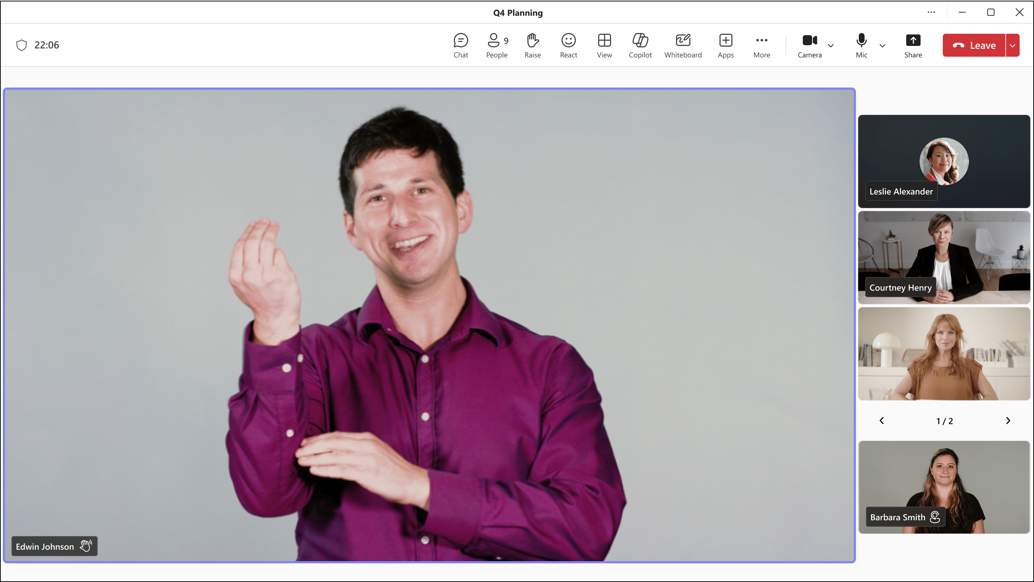The width and height of the screenshot is (1034, 582).
Task: Show the People participants list
Action: click(497, 45)
